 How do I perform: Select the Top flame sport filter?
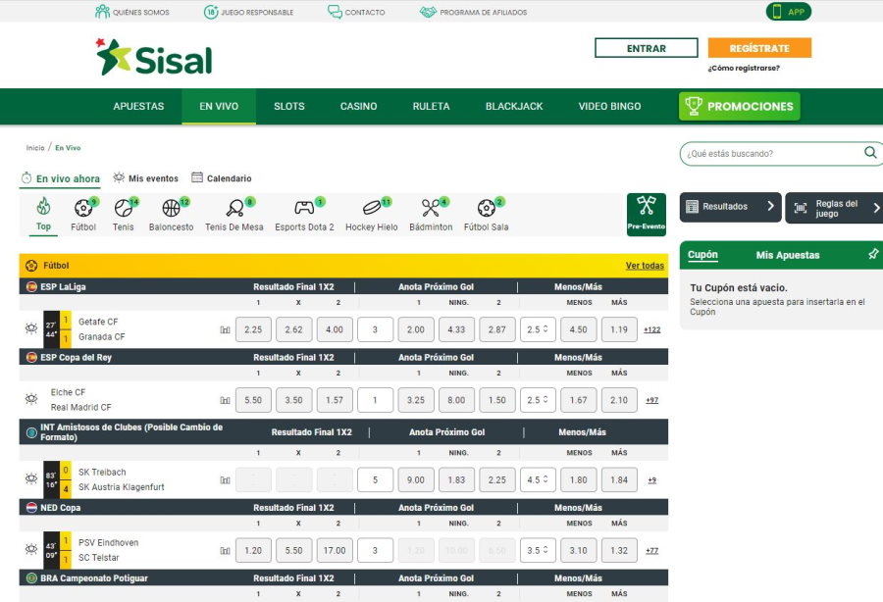point(43,207)
